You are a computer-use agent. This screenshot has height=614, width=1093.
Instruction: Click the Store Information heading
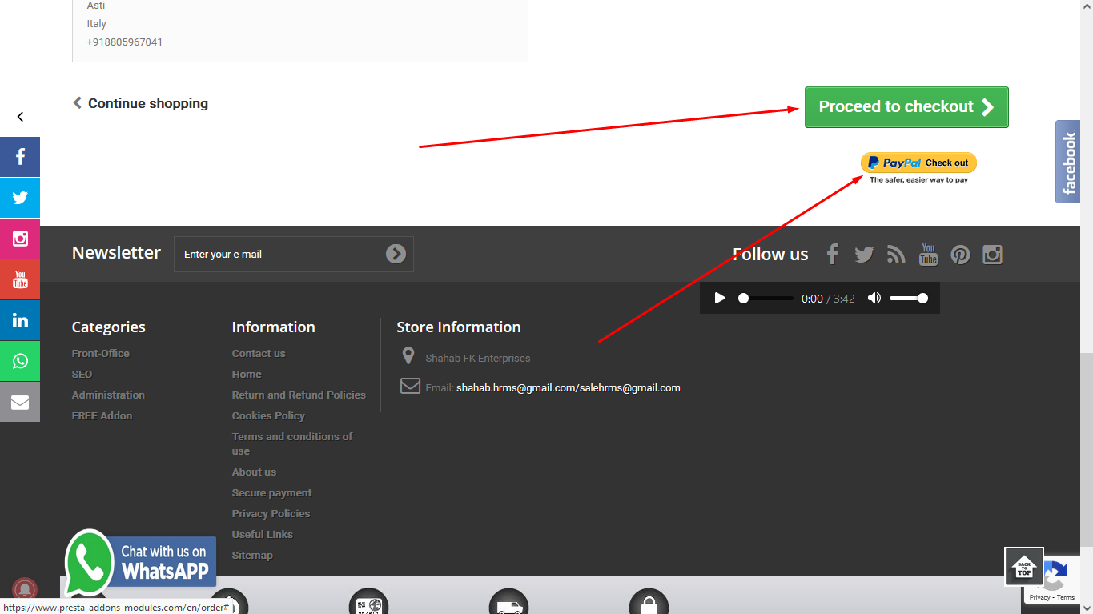(x=459, y=327)
